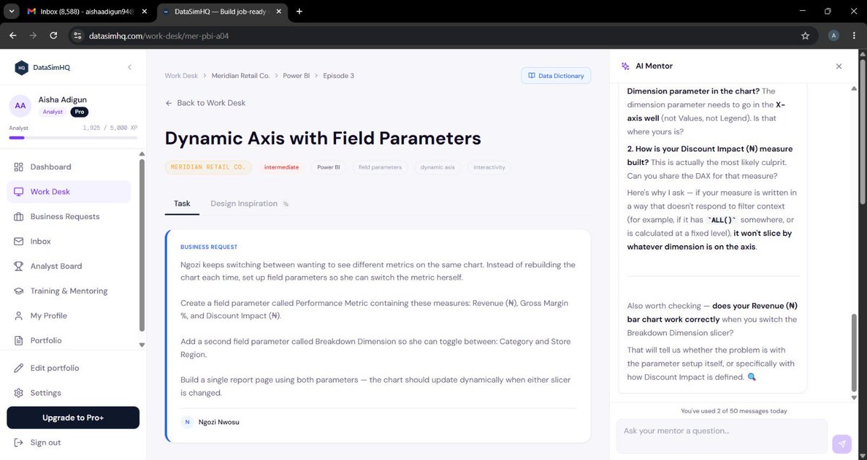This screenshot has width=867, height=460.
Task: Bookmark this page with the star
Action: point(805,35)
